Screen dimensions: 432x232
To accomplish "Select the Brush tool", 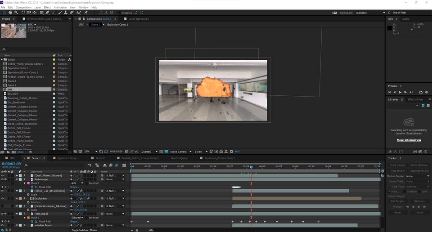I will (60, 13).
